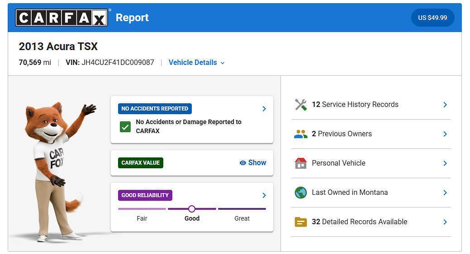Screen dimensions: 470x254
Task: Click the 'Last Owned in Montana' text
Action: pos(350,193)
